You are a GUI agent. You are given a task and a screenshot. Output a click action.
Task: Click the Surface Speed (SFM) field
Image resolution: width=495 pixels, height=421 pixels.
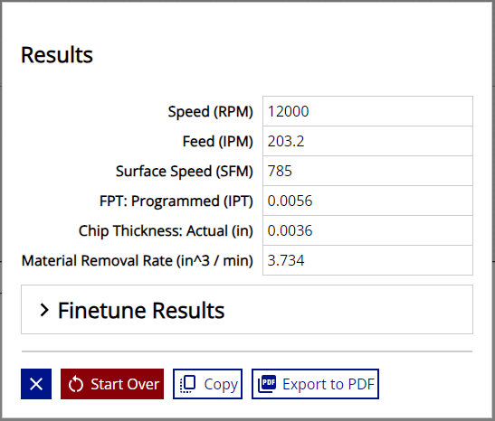click(367, 171)
